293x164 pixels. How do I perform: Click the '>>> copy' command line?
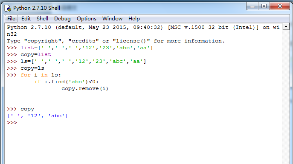click(20, 109)
